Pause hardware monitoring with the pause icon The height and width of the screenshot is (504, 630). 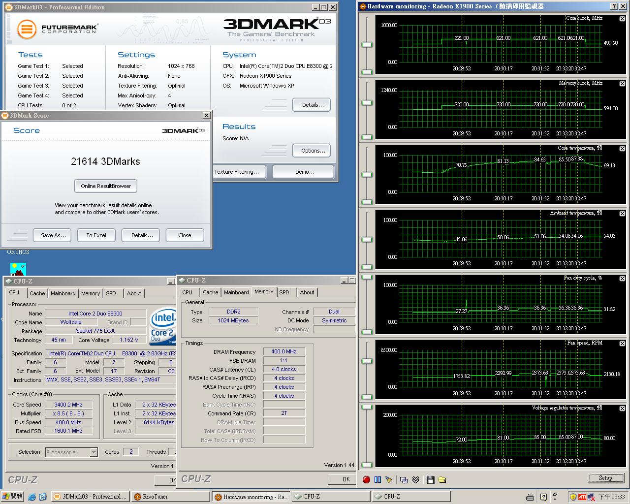[378, 479]
